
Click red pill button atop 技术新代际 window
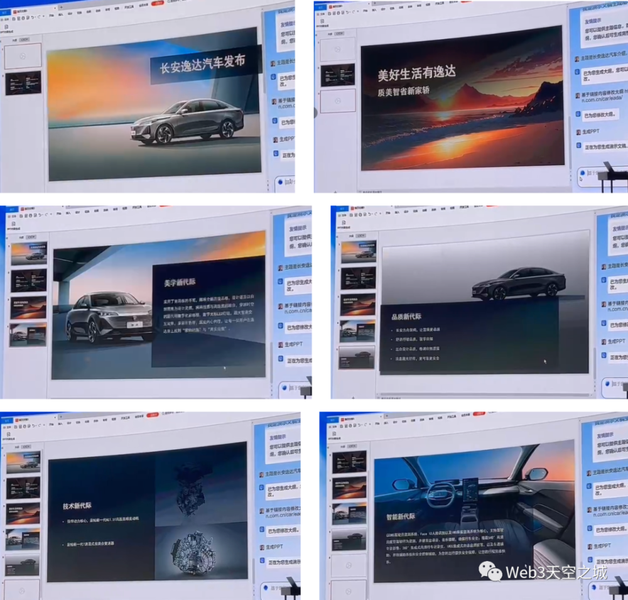(x=153, y=415)
